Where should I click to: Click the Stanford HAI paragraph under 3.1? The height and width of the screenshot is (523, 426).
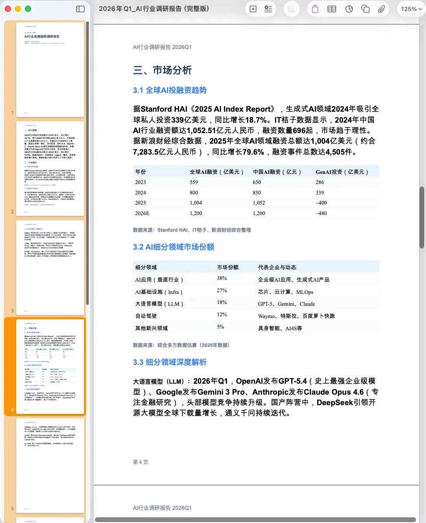click(x=256, y=131)
